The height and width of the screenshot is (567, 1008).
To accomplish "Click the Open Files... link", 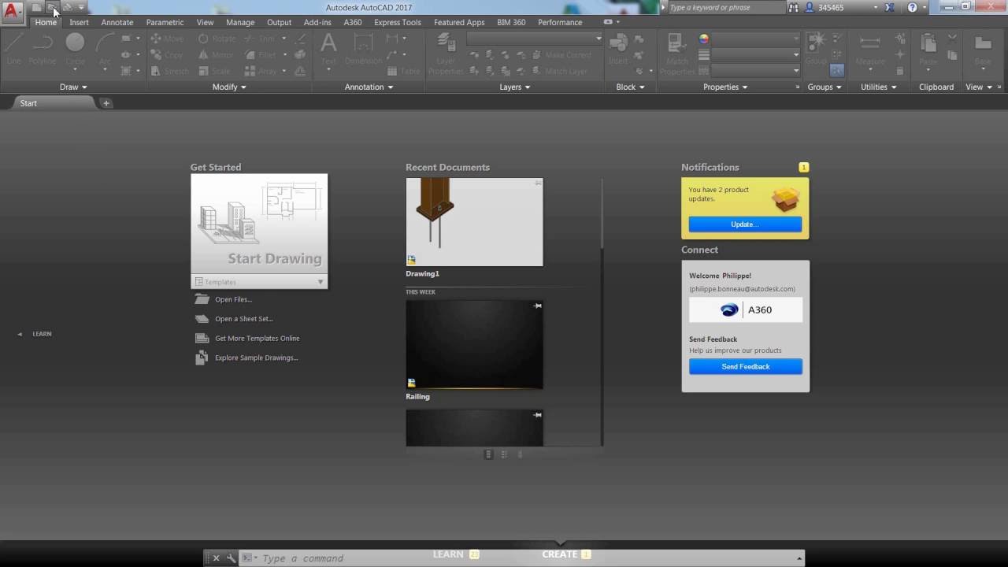I will [233, 299].
